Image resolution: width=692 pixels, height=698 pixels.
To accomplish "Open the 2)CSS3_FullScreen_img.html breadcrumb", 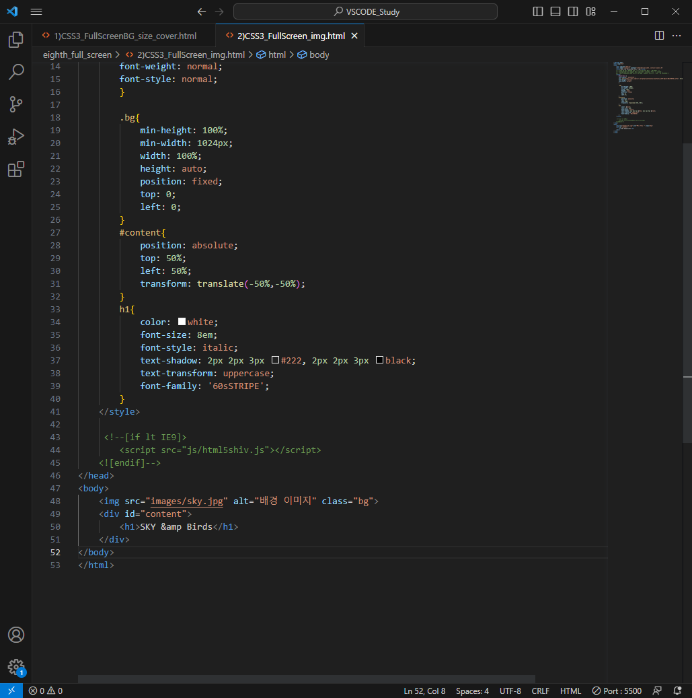I will [x=191, y=55].
